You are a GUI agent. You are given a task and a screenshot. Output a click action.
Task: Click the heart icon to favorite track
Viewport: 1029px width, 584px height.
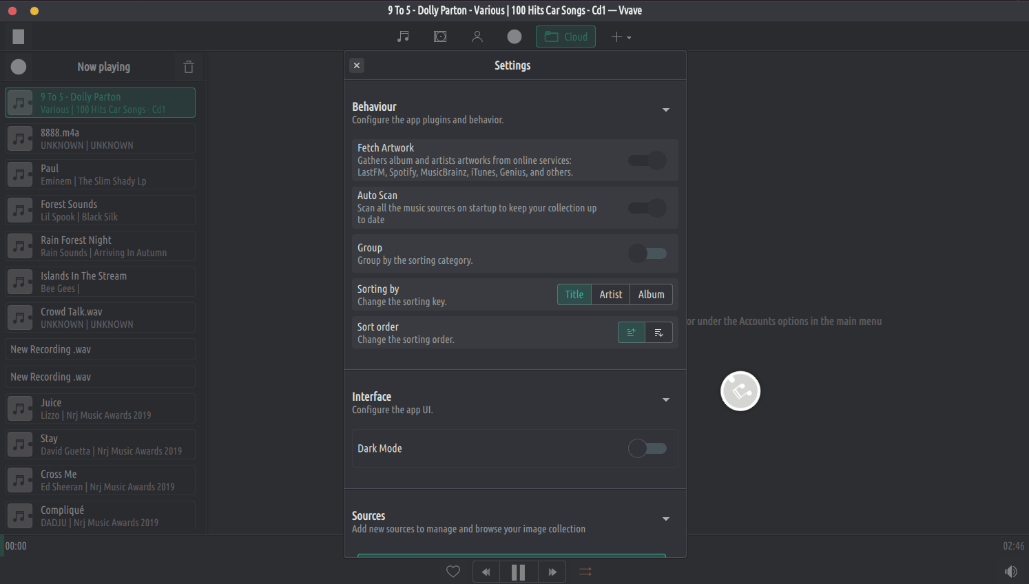pyautogui.click(x=453, y=572)
